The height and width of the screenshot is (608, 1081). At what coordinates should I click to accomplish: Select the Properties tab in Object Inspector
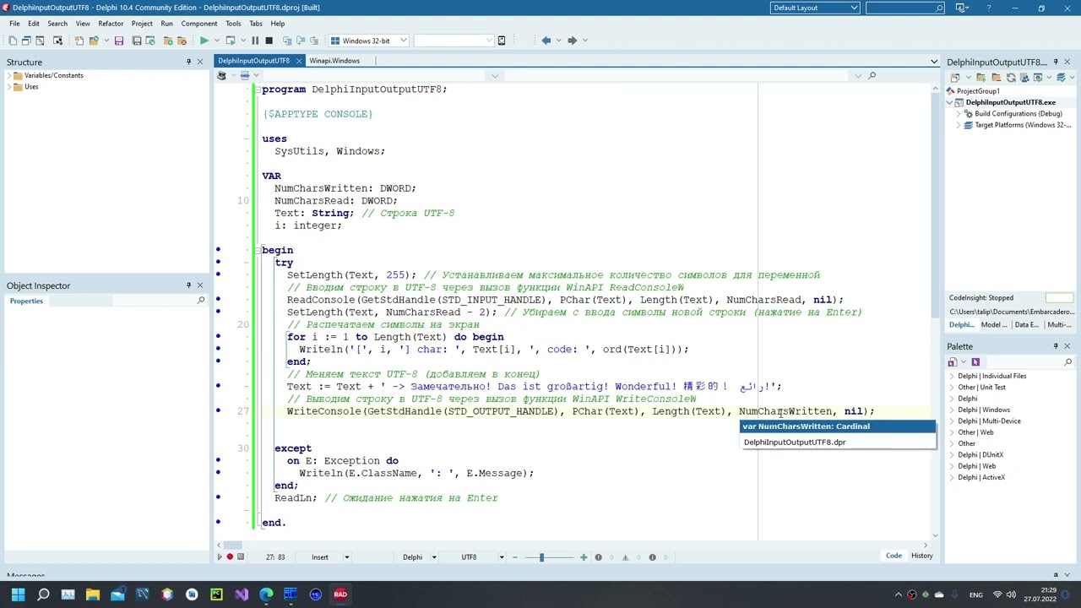26,301
